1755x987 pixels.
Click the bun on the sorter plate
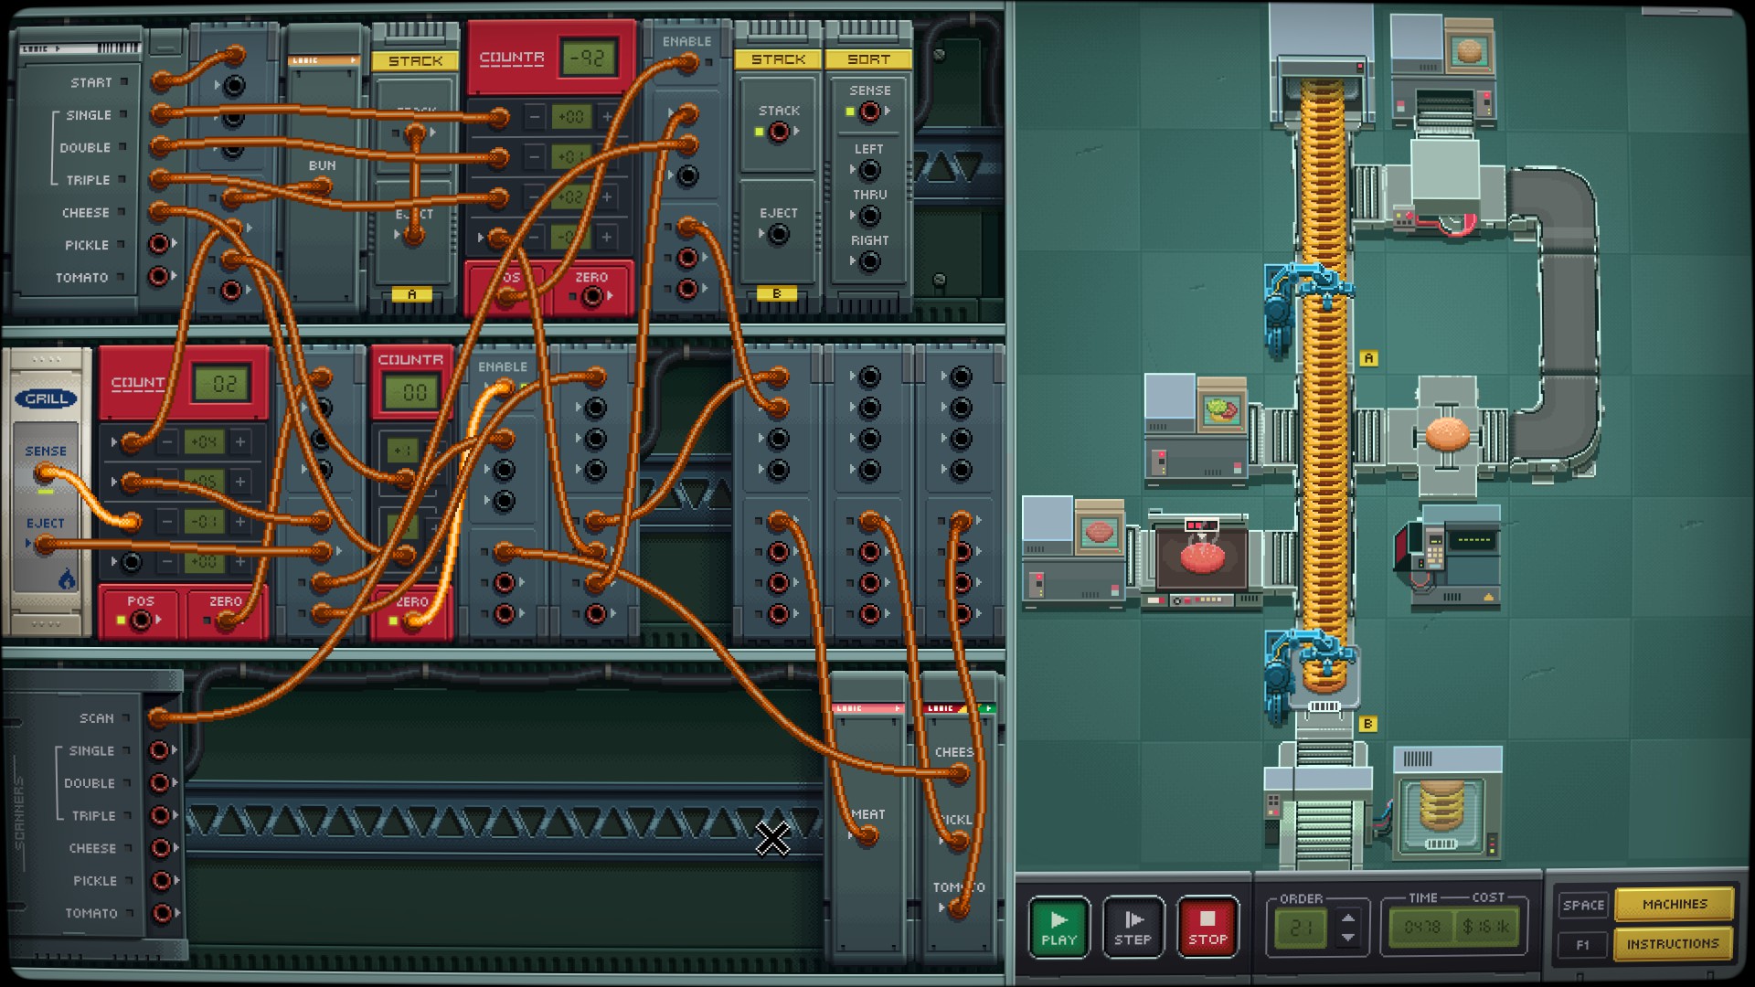[1447, 434]
